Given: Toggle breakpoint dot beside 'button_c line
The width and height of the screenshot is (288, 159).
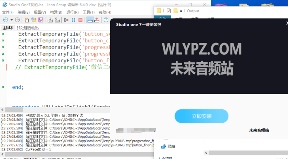Looking at the screenshot, I should [x=3, y=40].
